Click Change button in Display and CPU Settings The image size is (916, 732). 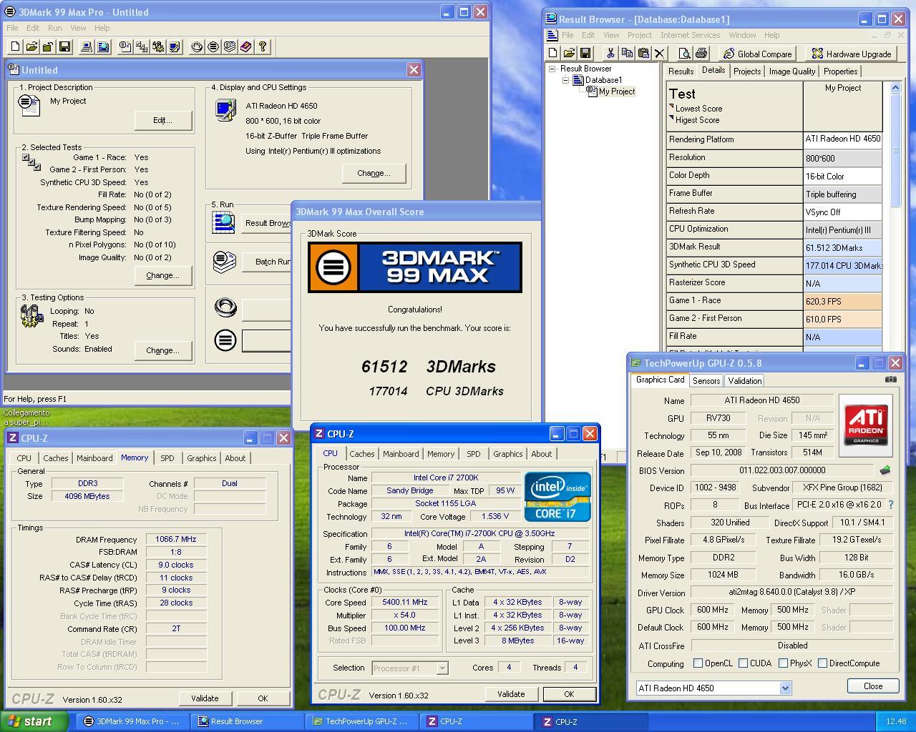tap(374, 173)
